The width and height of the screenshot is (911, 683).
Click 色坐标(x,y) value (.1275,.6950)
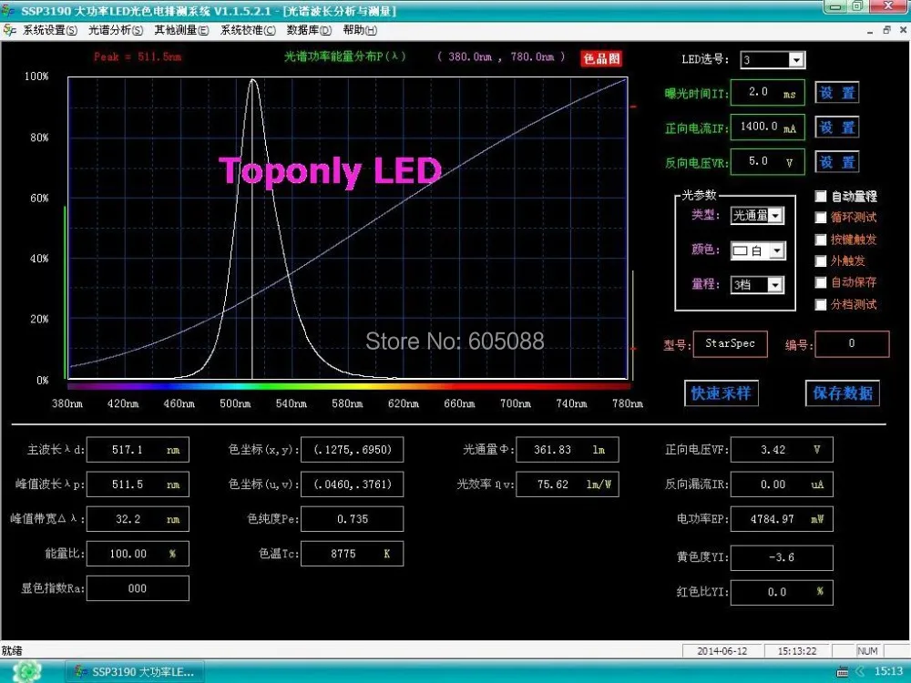pyautogui.click(x=352, y=450)
